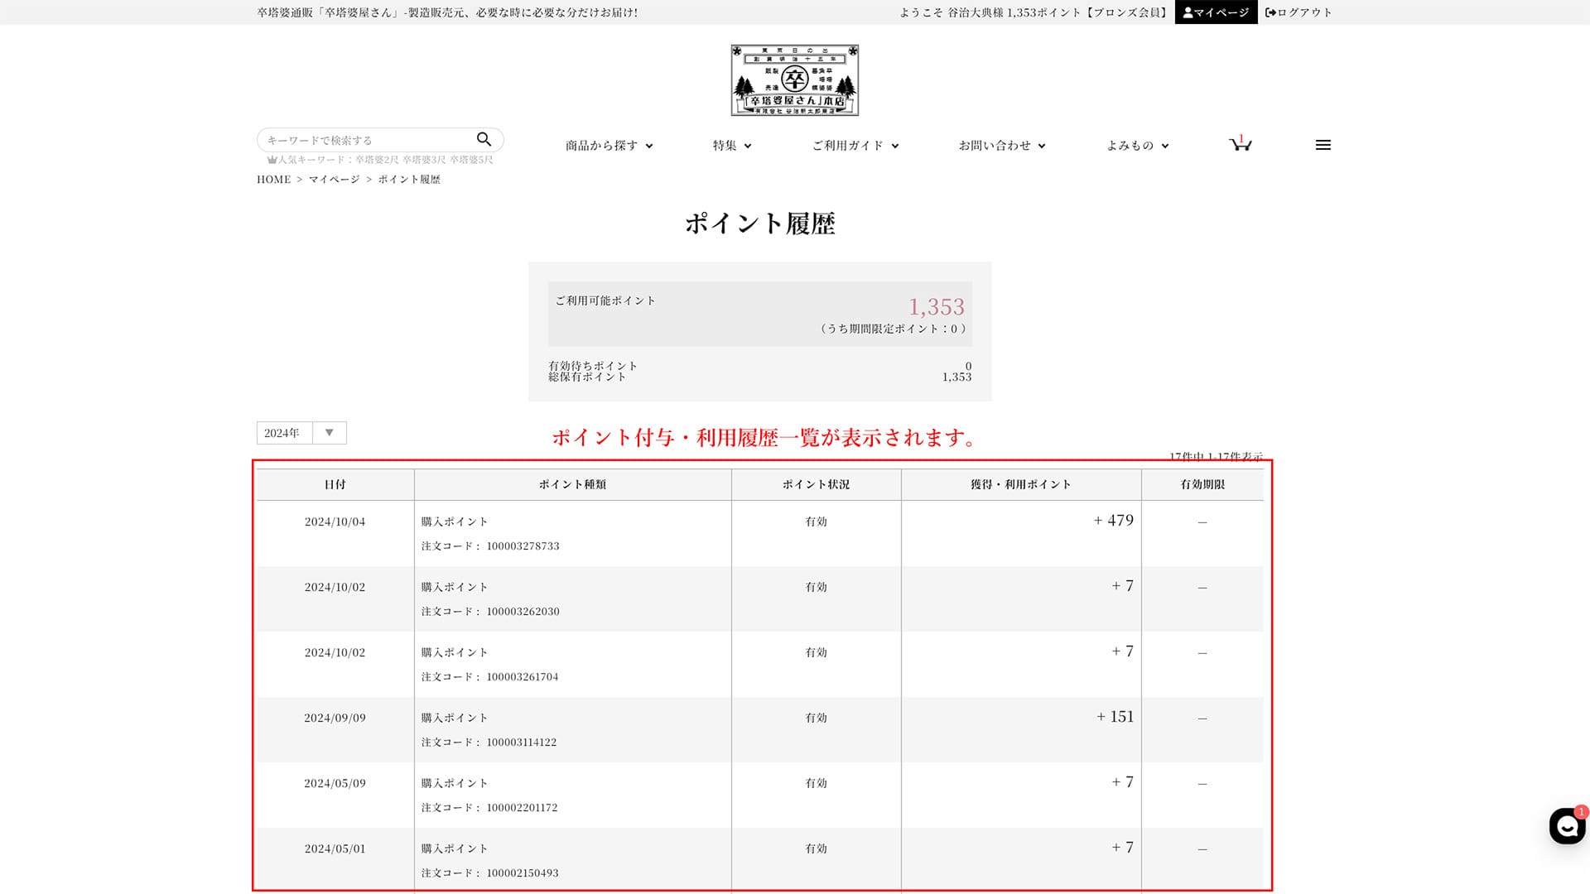Open the chat support bubble
The image size is (1590, 894).
tap(1566, 826)
